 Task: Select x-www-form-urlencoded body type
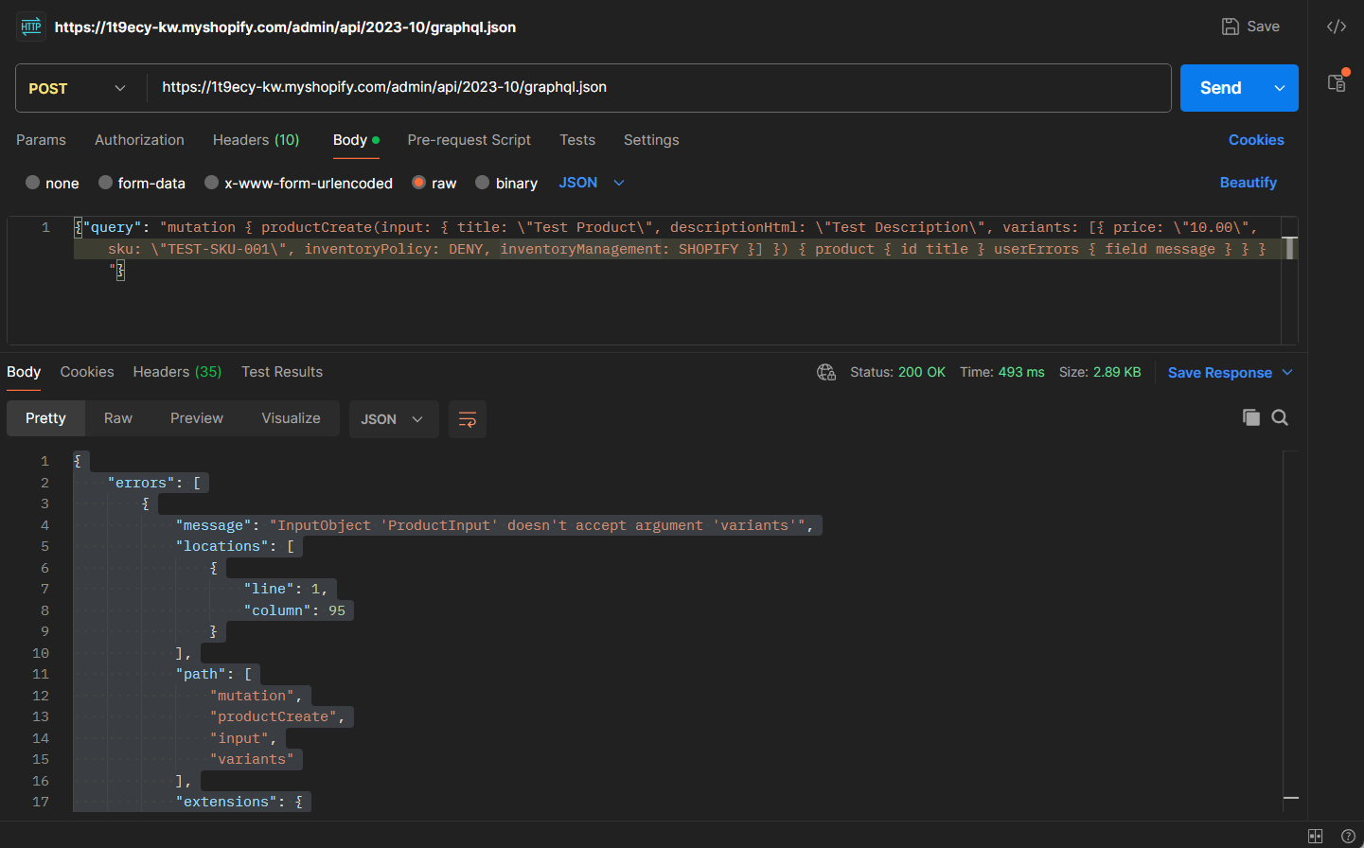(298, 183)
